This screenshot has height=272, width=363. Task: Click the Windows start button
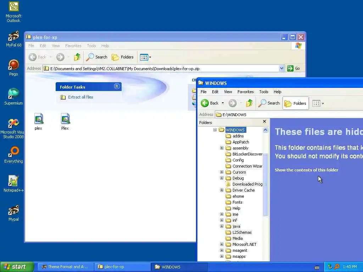17,267
